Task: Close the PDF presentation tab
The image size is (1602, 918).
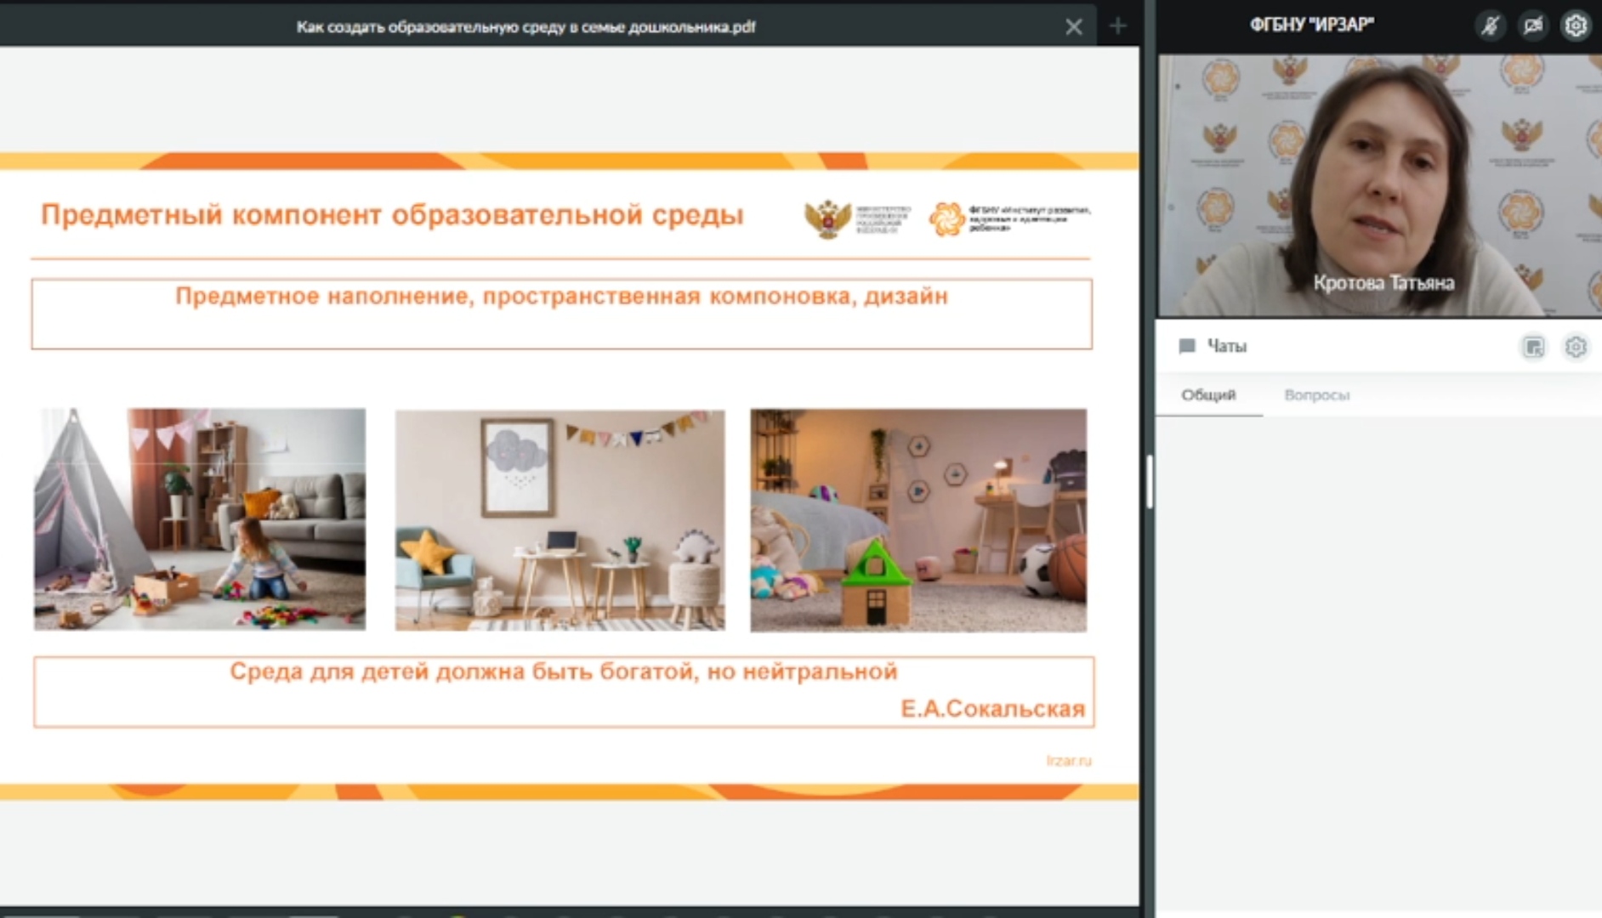Action: [1074, 27]
